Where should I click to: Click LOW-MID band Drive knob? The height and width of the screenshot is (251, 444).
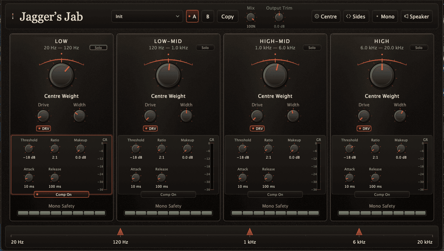[x=150, y=116]
